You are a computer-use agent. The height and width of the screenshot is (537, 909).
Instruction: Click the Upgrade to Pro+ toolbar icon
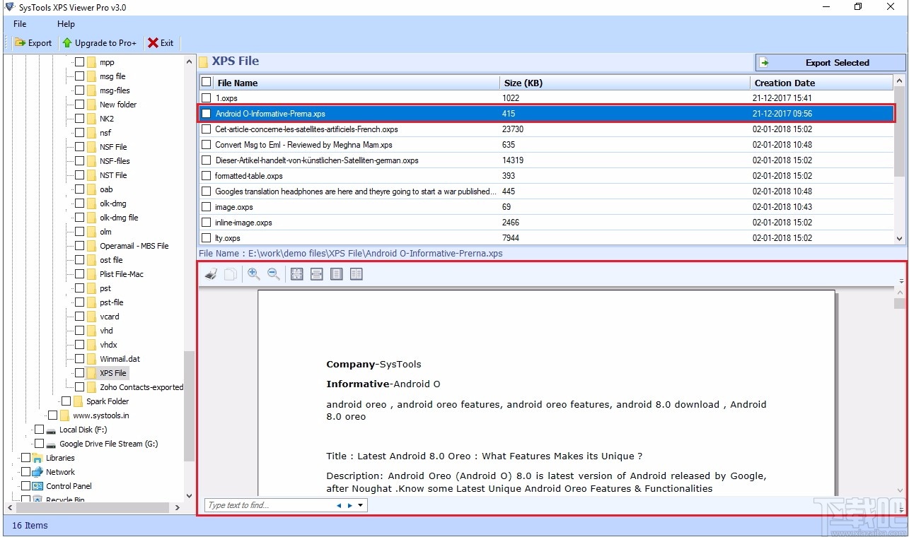[100, 42]
